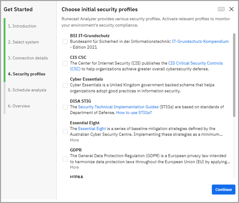Open step 3. Connection details
Image resolution: width=239 pixels, height=203 pixels.
[x=28, y=58]
